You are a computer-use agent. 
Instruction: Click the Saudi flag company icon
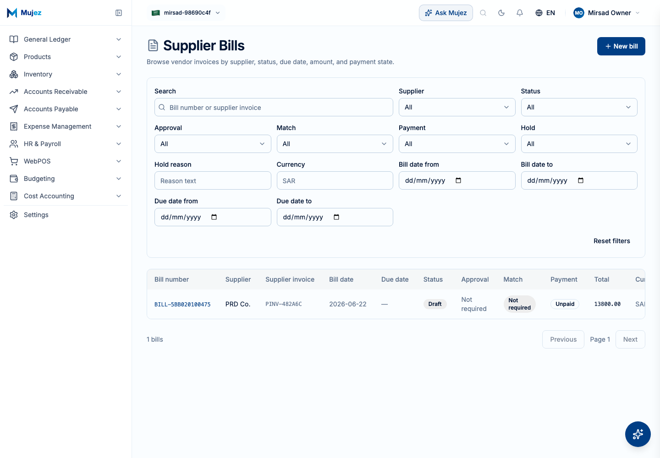[x=156, y=13]
